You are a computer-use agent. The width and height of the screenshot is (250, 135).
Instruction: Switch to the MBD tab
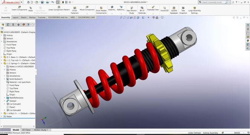pyautogui.click(x=72, y=17)
